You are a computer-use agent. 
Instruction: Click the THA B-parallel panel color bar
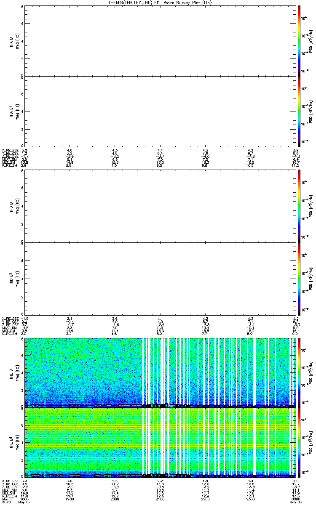(x=299, y=112)
